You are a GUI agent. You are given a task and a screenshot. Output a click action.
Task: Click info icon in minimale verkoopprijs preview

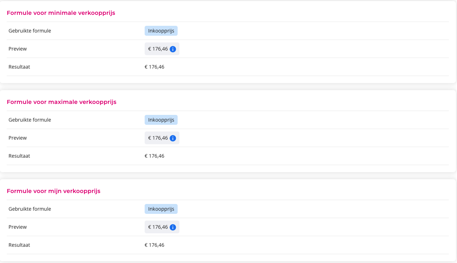[x=173, y=49]
